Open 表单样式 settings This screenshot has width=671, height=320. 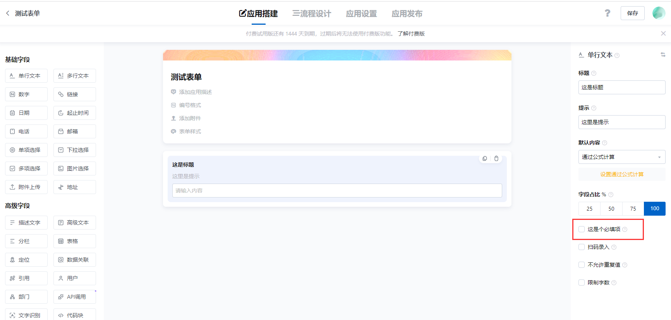186,131
